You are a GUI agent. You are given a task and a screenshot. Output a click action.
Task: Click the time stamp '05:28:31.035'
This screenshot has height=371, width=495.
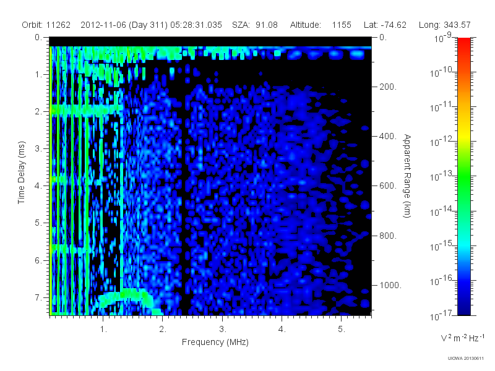196,25
